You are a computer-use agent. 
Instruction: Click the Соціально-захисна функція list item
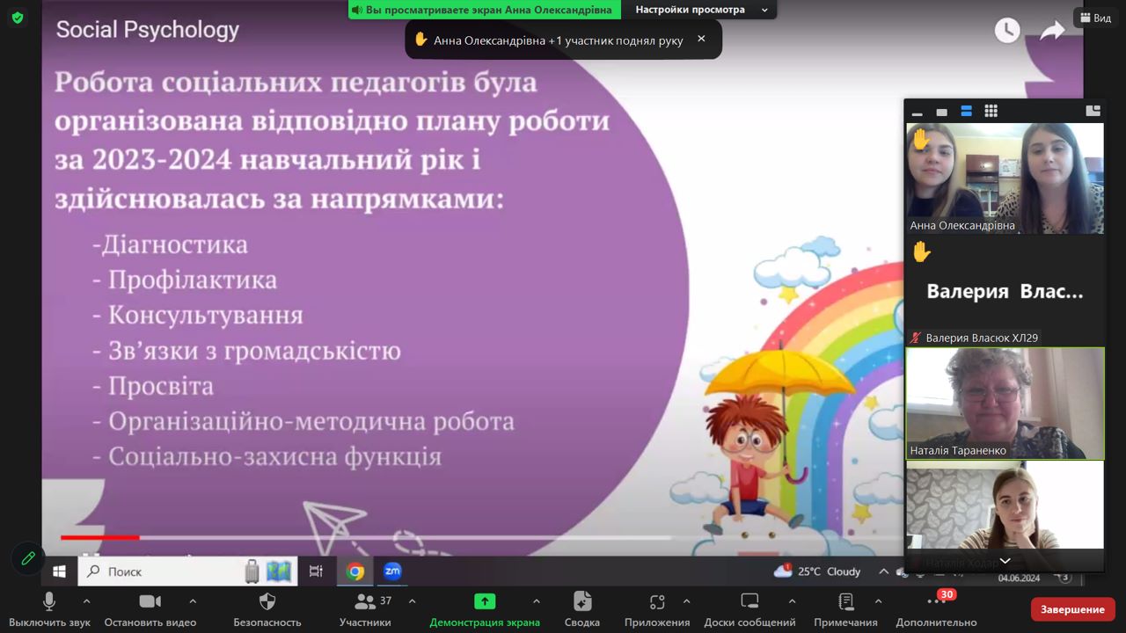(267, 457)
